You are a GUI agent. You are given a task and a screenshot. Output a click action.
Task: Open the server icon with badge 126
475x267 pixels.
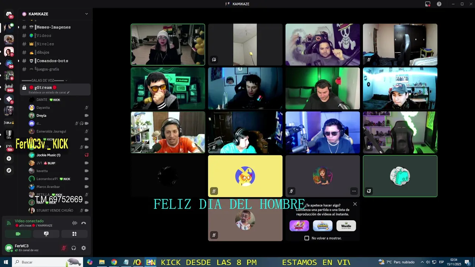(x=9, y=146)
